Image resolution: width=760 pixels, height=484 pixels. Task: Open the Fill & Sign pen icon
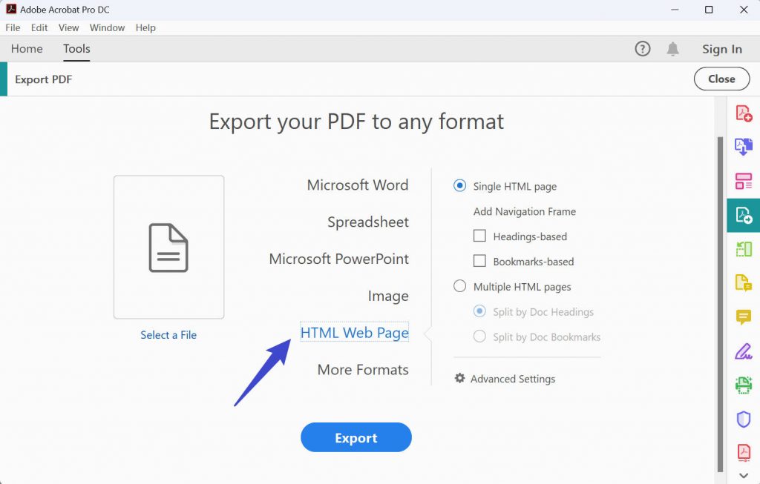click(x=744, y=351)
